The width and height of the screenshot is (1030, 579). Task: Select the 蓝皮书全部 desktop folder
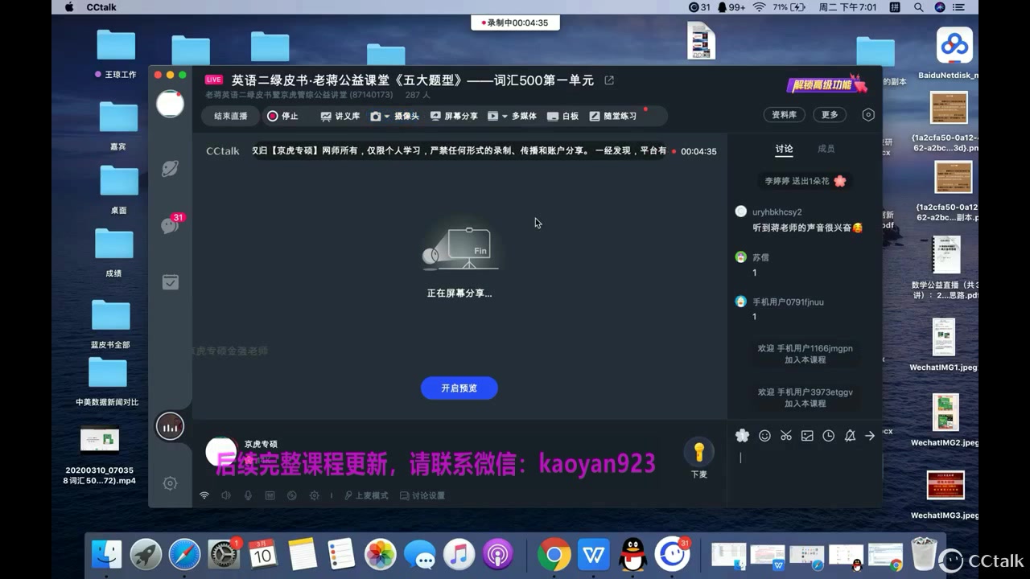click(x=110, y=324)
